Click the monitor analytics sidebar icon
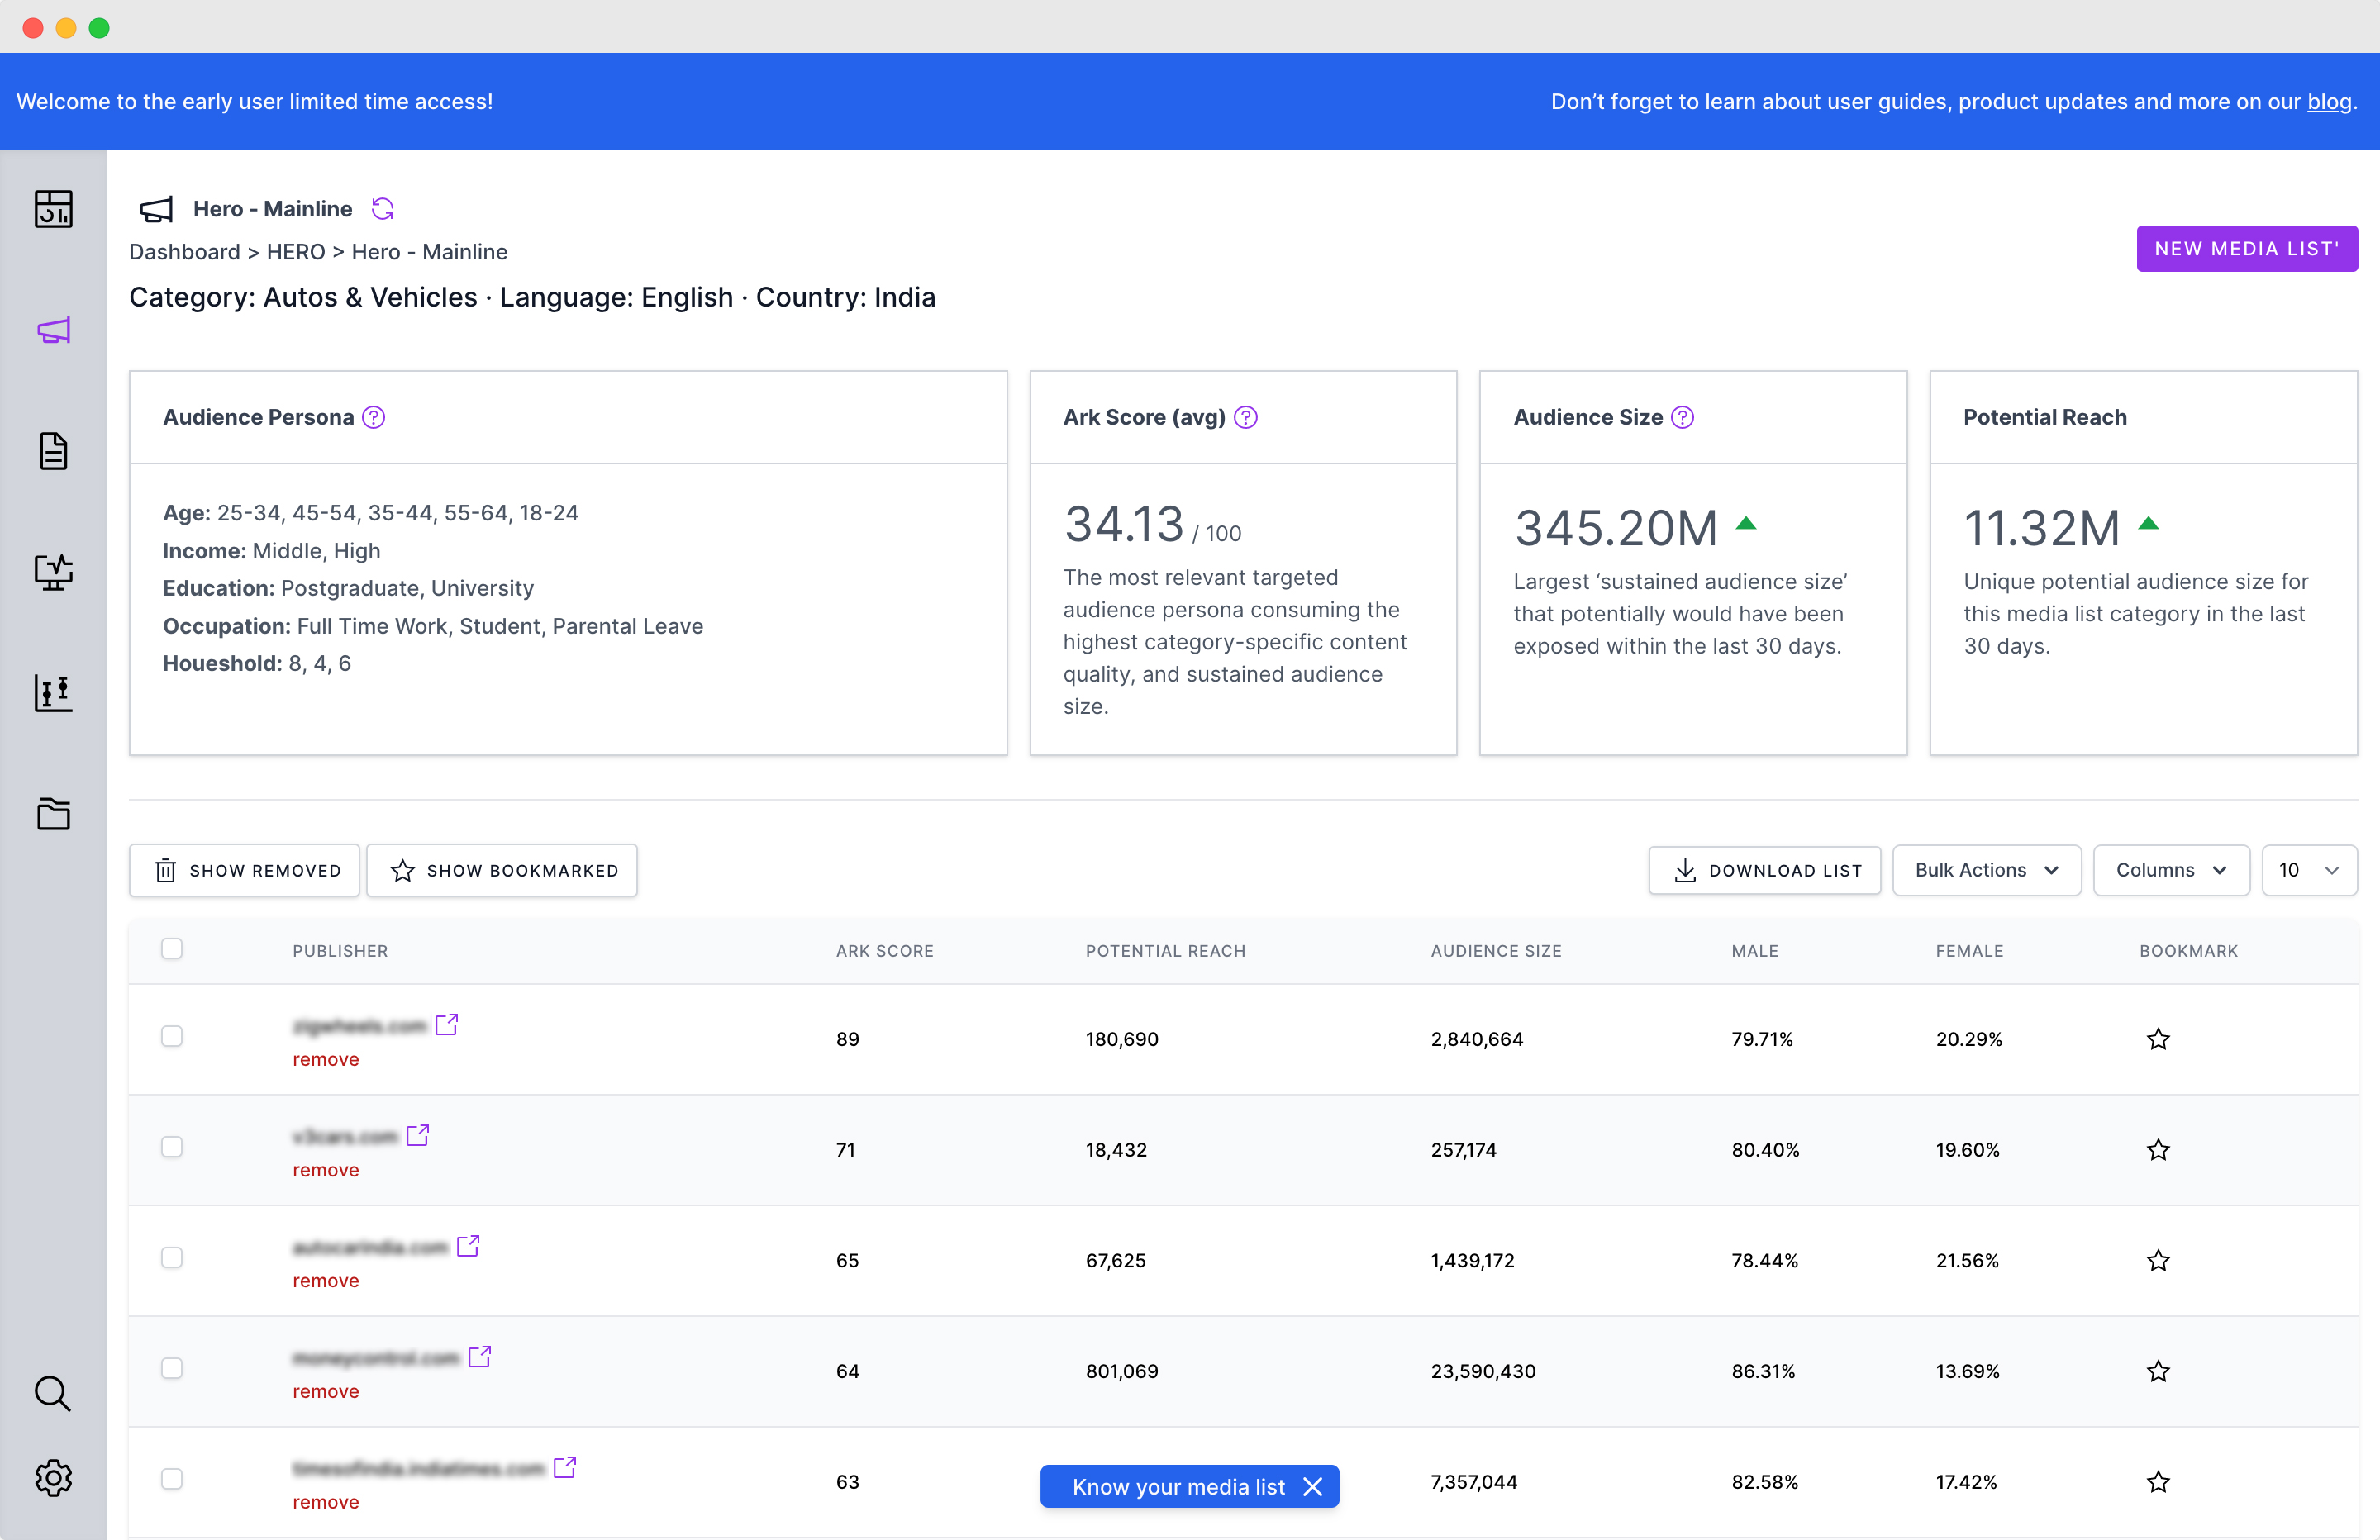Viewport: 2380px width, 1540px height. point(53,572)
